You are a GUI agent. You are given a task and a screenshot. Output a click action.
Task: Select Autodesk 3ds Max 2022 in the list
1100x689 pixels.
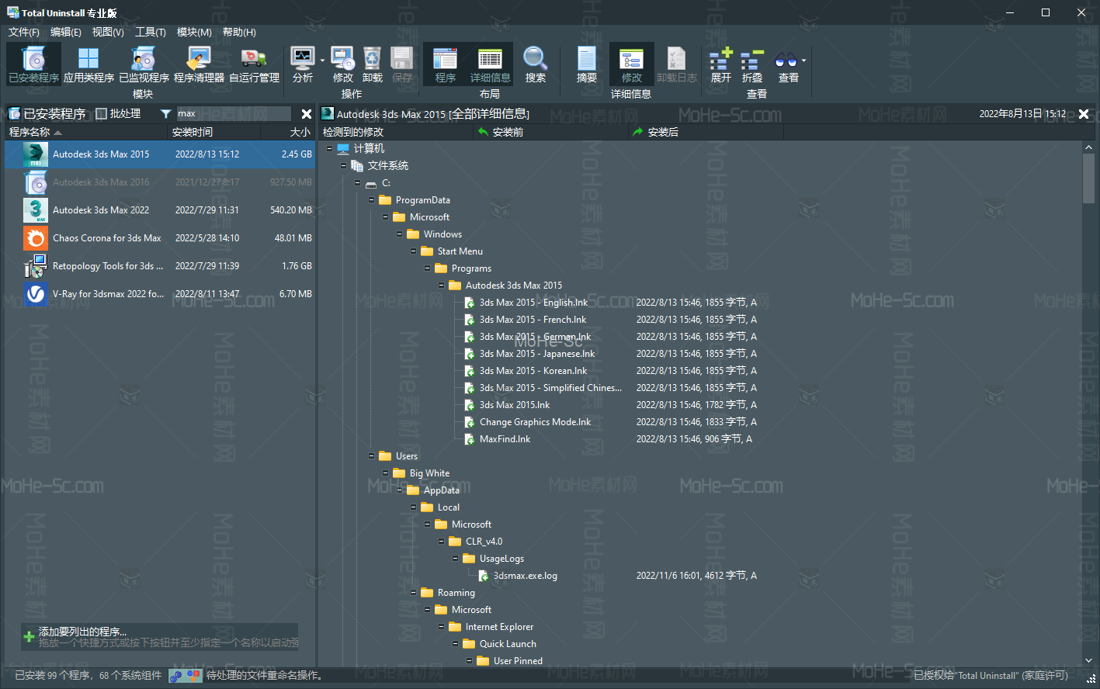[160, 210]
